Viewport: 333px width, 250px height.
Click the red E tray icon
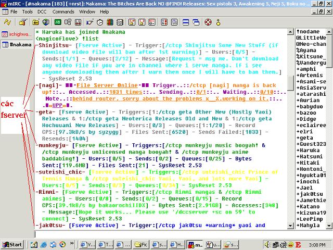click(x=298, y=245)
